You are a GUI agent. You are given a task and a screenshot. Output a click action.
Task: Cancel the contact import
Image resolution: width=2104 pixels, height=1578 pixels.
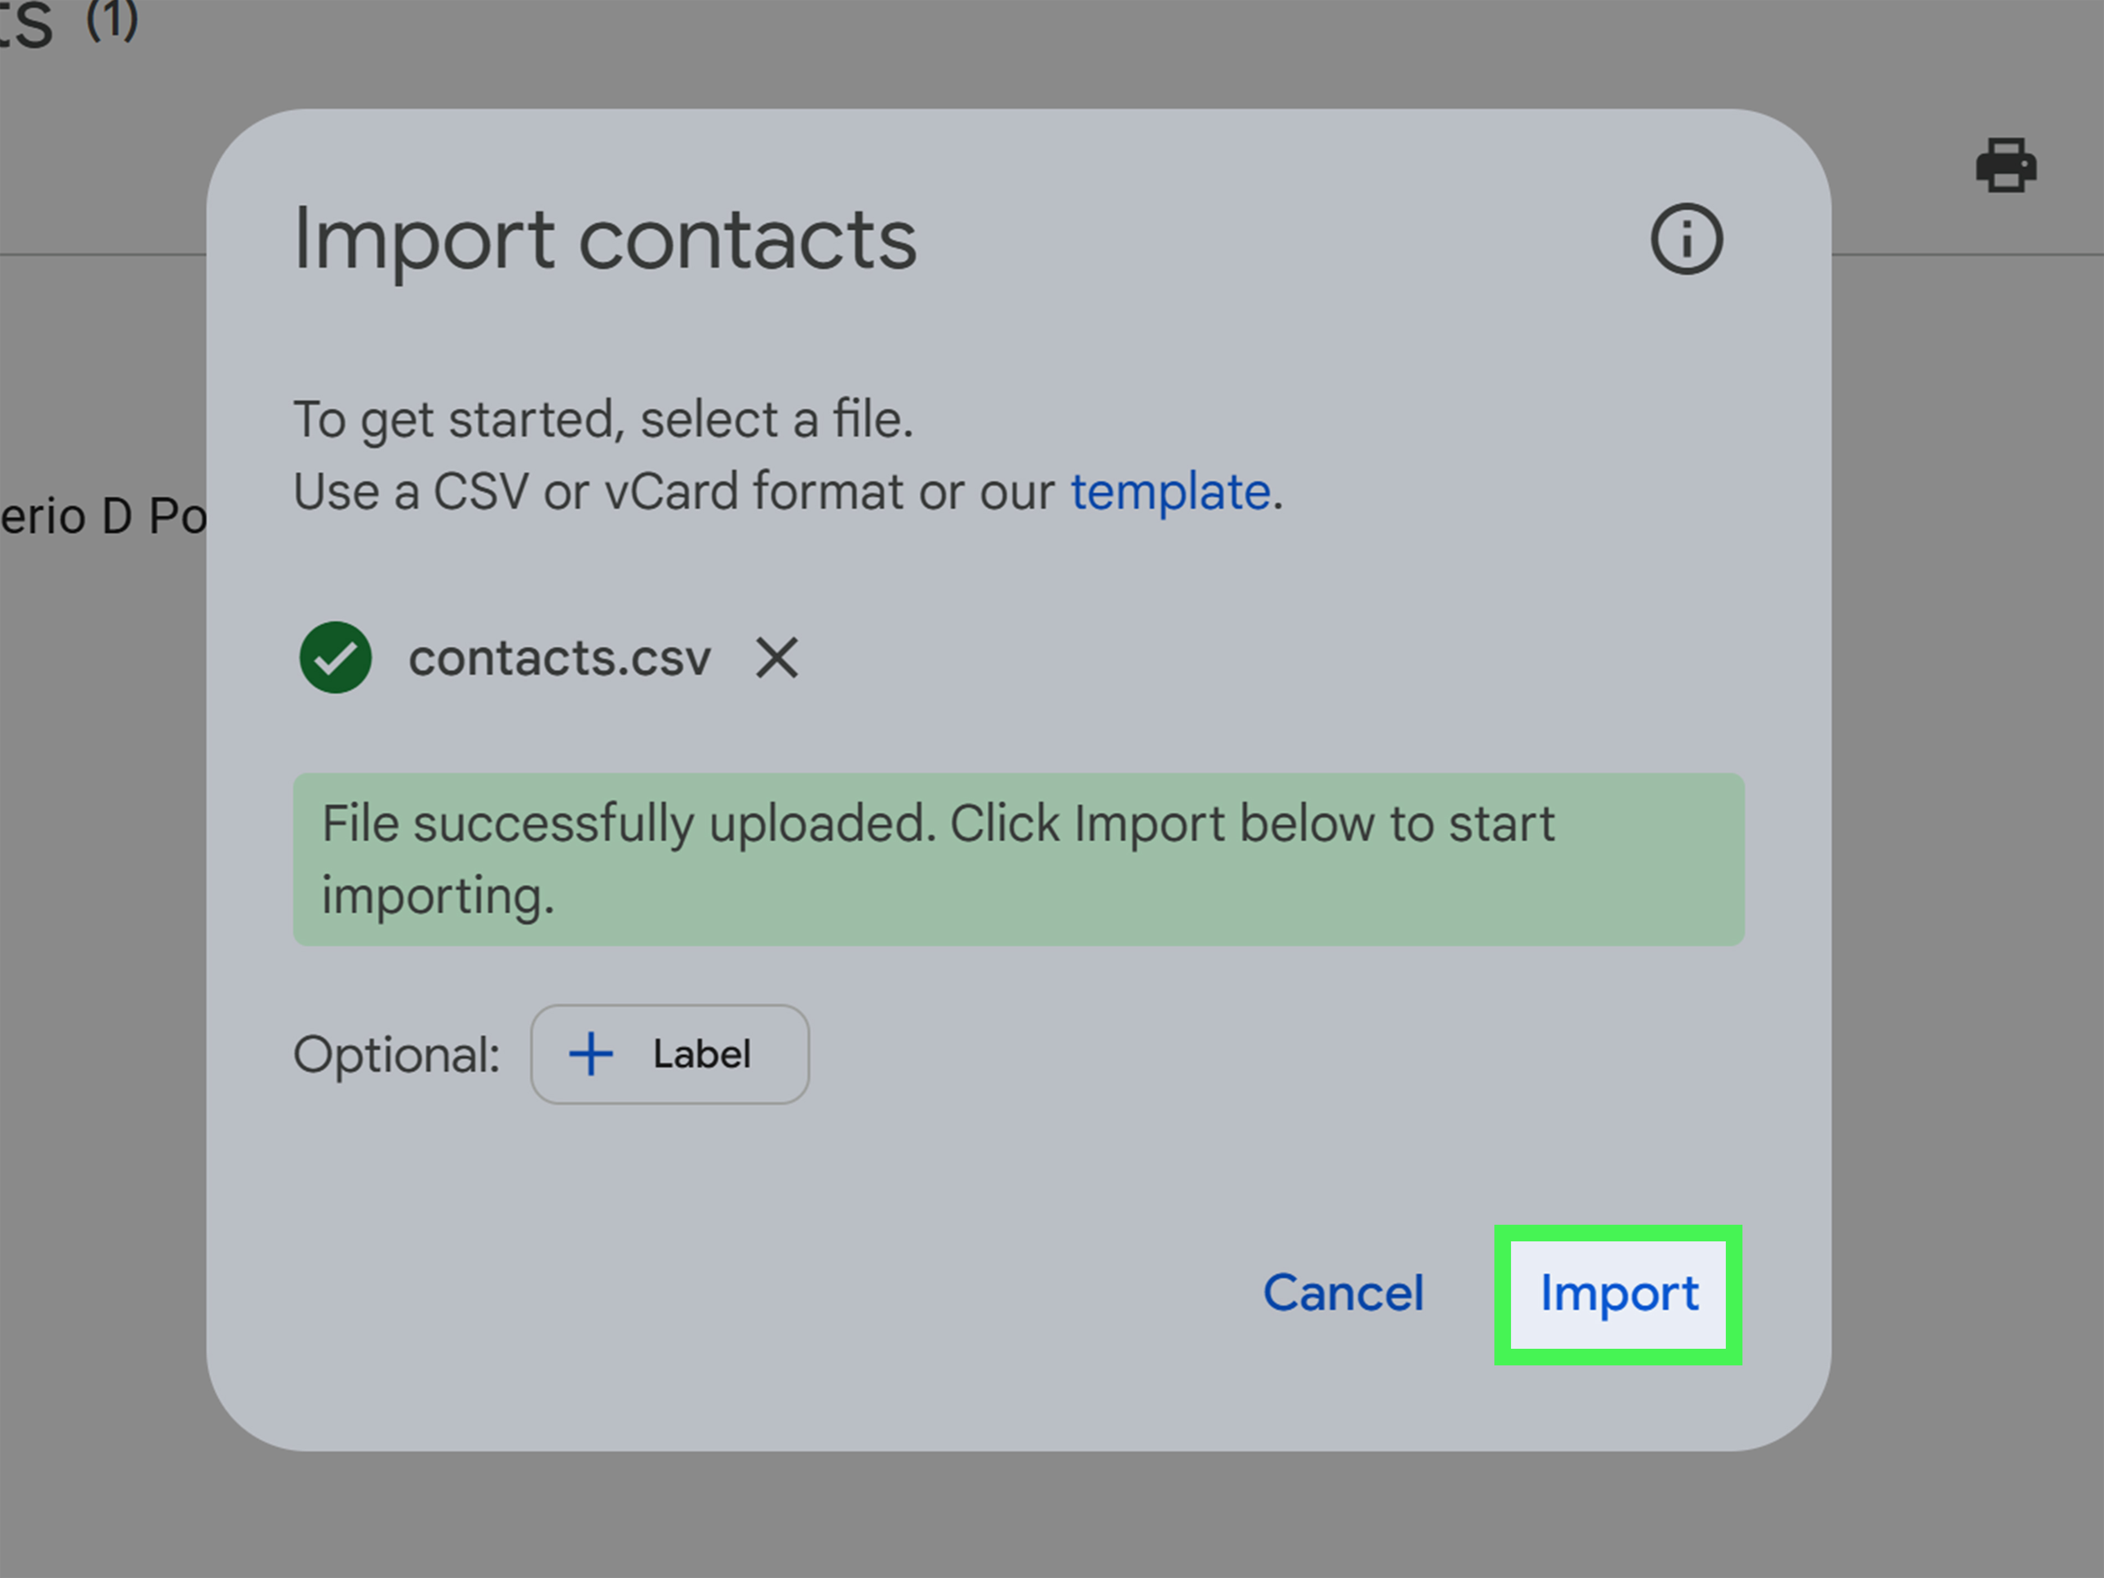click(1344, 1293)
